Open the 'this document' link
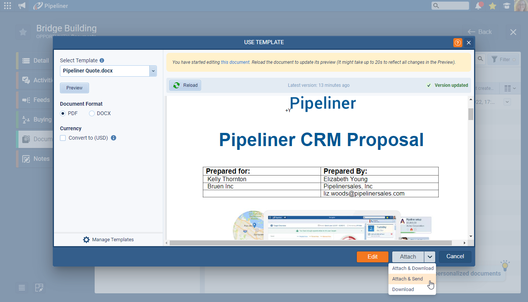Viewport: 528px width, 302px height. (235, 62)
